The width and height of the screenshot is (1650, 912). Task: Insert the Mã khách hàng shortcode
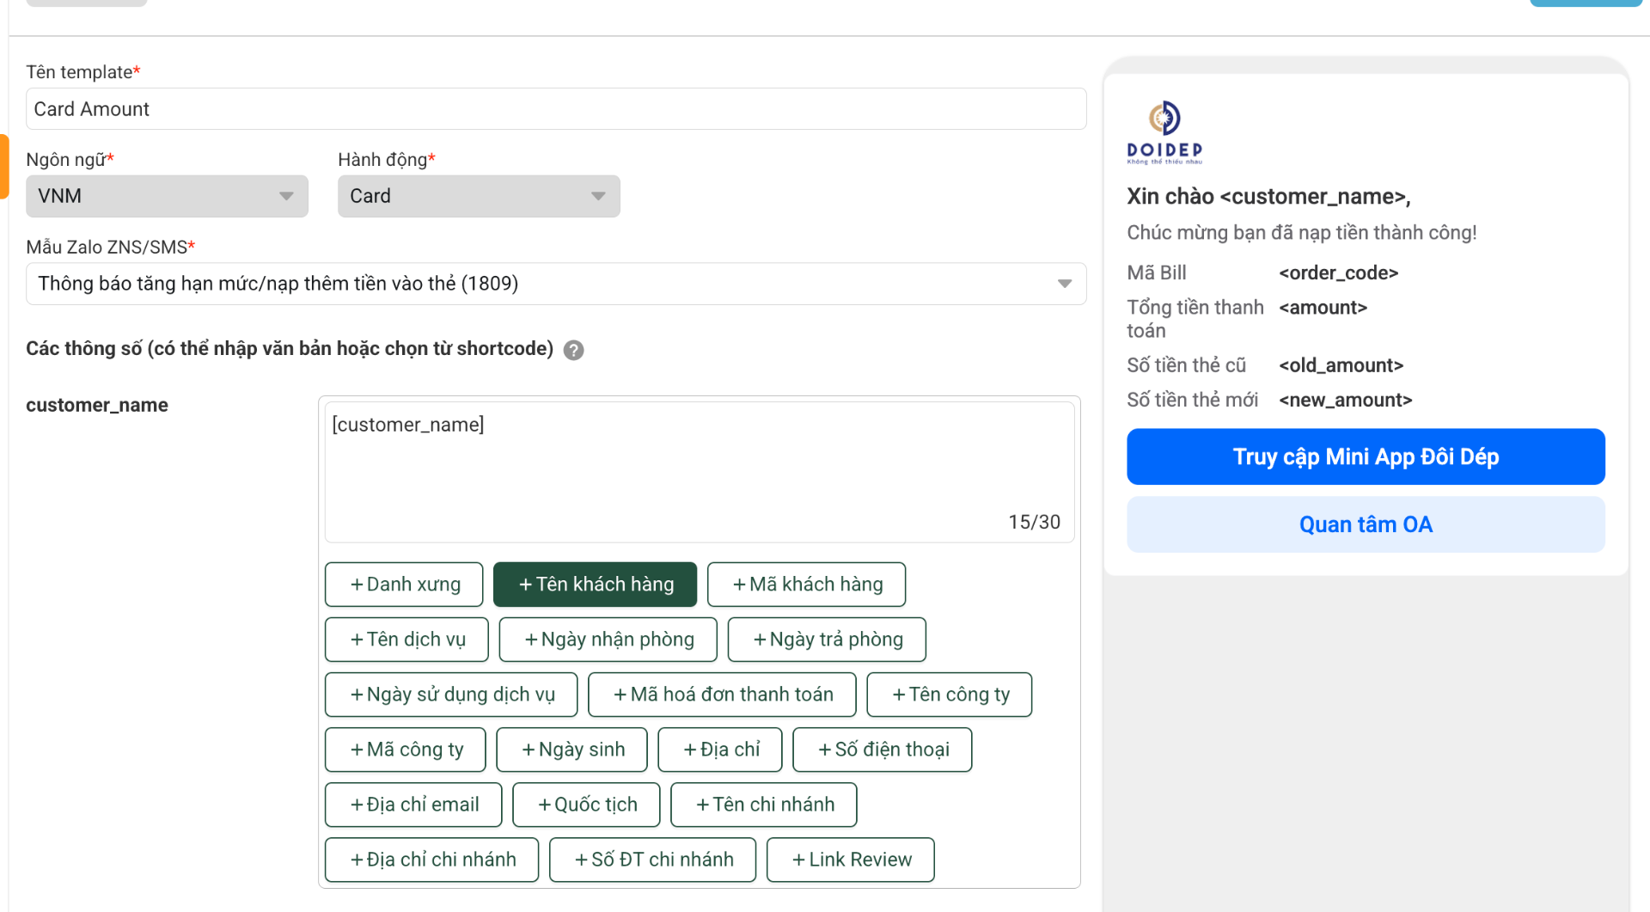806,584
